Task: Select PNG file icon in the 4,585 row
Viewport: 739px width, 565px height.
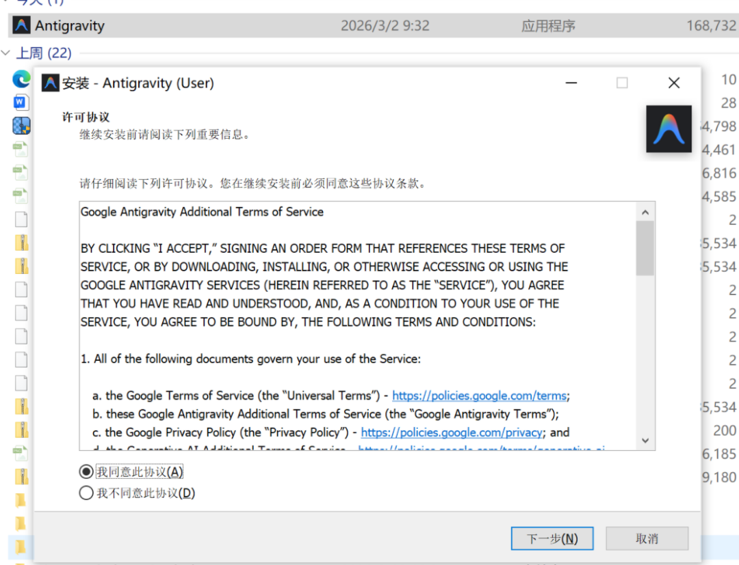Action: pyautogui.click(x=21, y=195)
